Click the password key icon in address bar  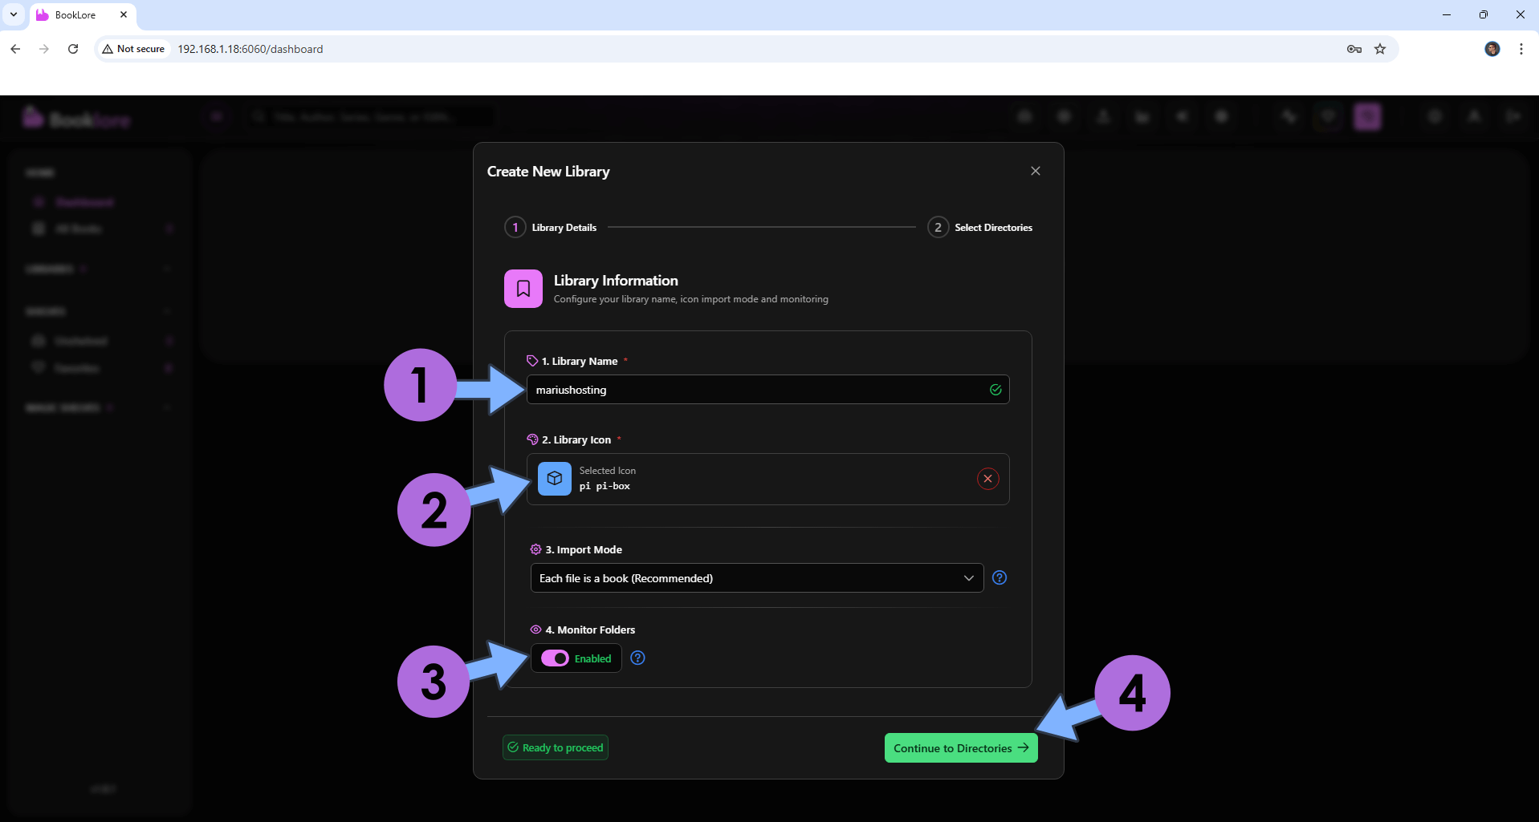(x=1354, y=49)
